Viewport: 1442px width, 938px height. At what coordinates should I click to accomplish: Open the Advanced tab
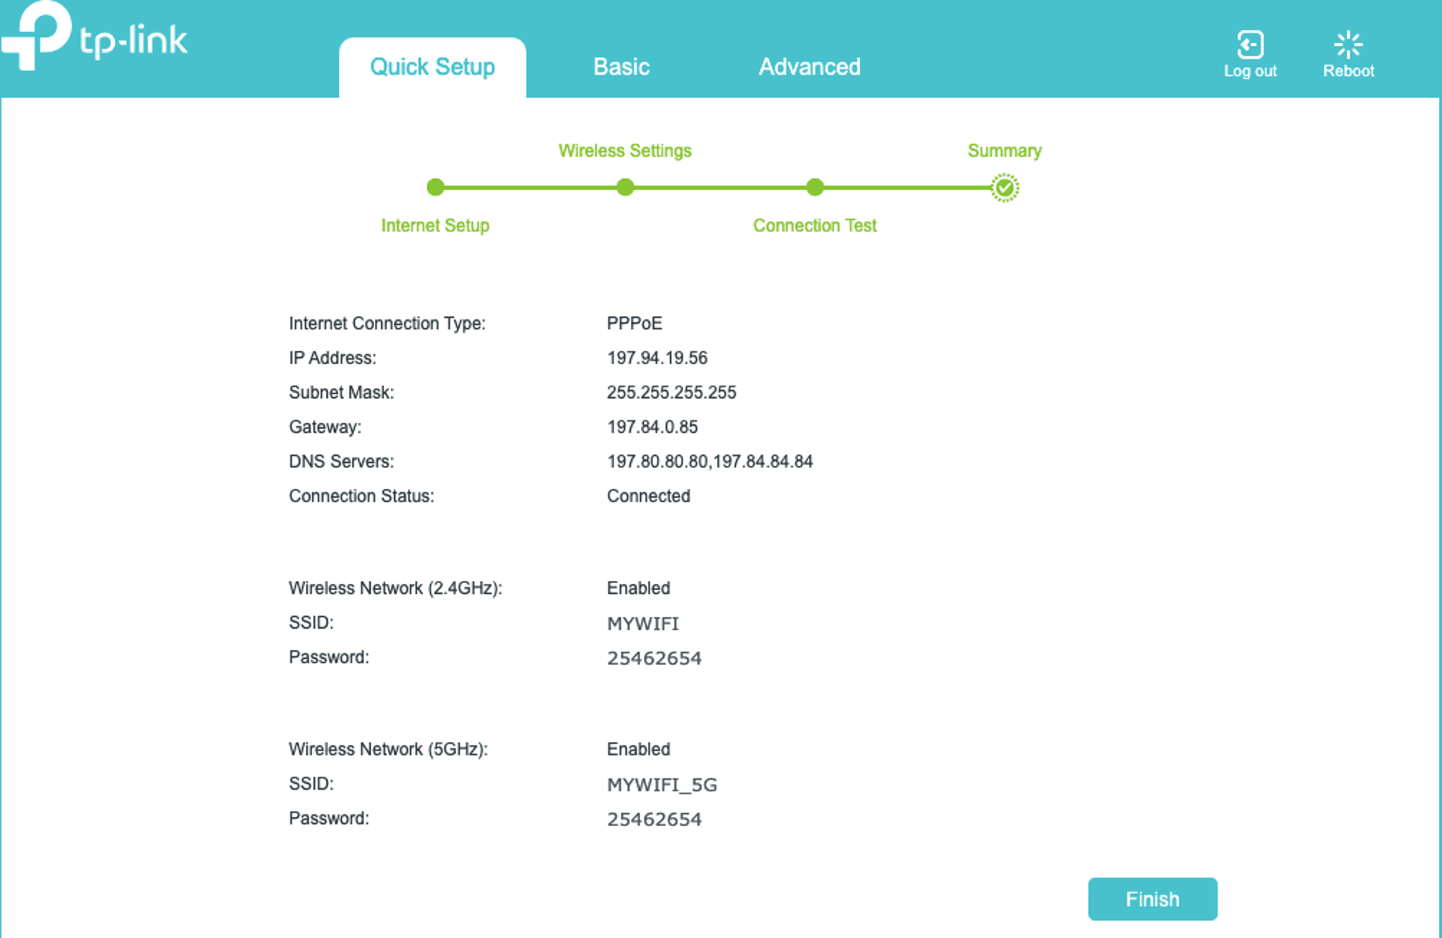[x=810, y=67]
